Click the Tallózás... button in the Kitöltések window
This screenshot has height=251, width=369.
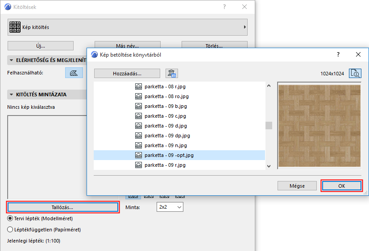click(62, 207)
